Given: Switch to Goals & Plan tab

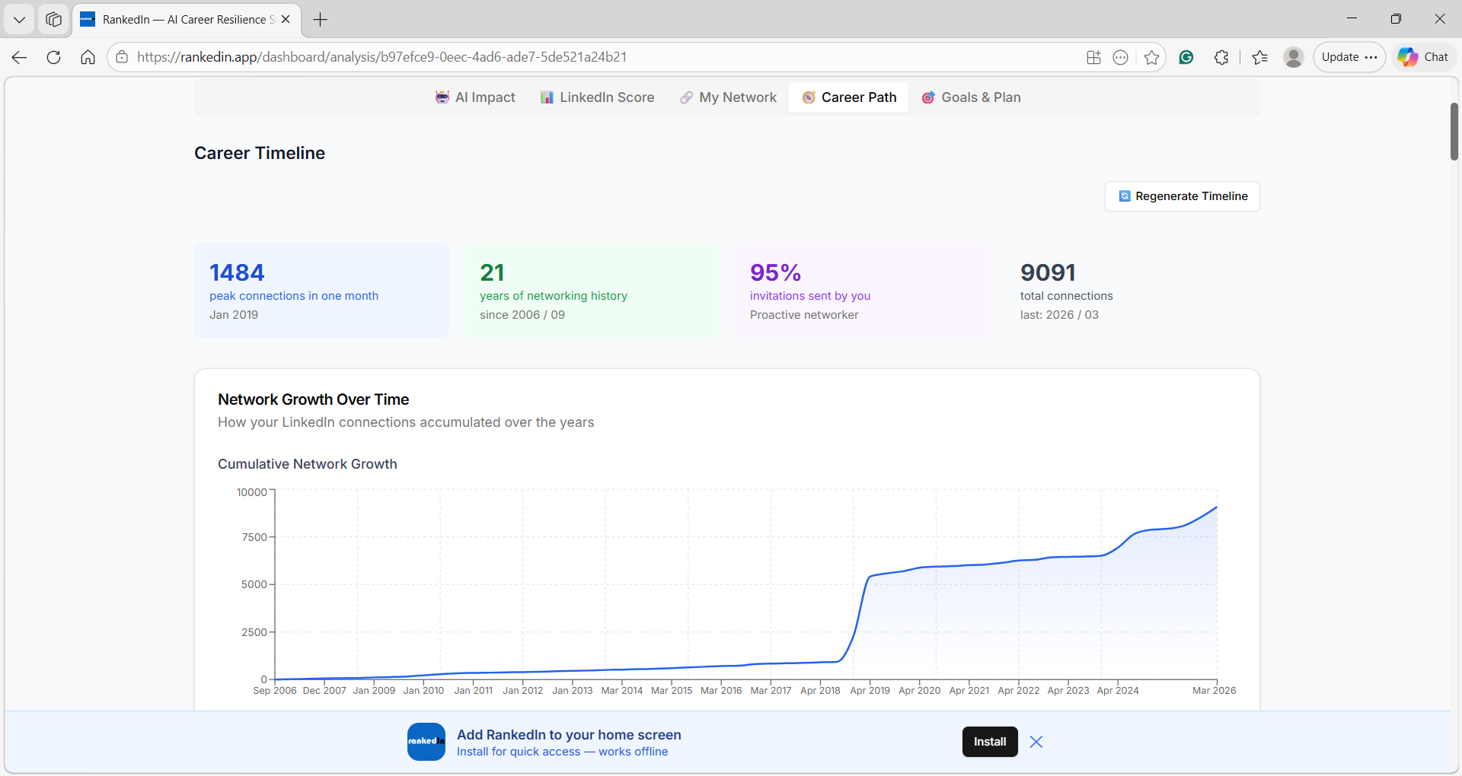Looking at the screenshot, I should tap(971, 97).
